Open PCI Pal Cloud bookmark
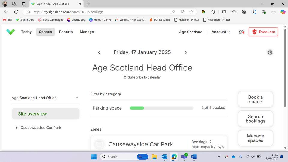 coord(160,20)
